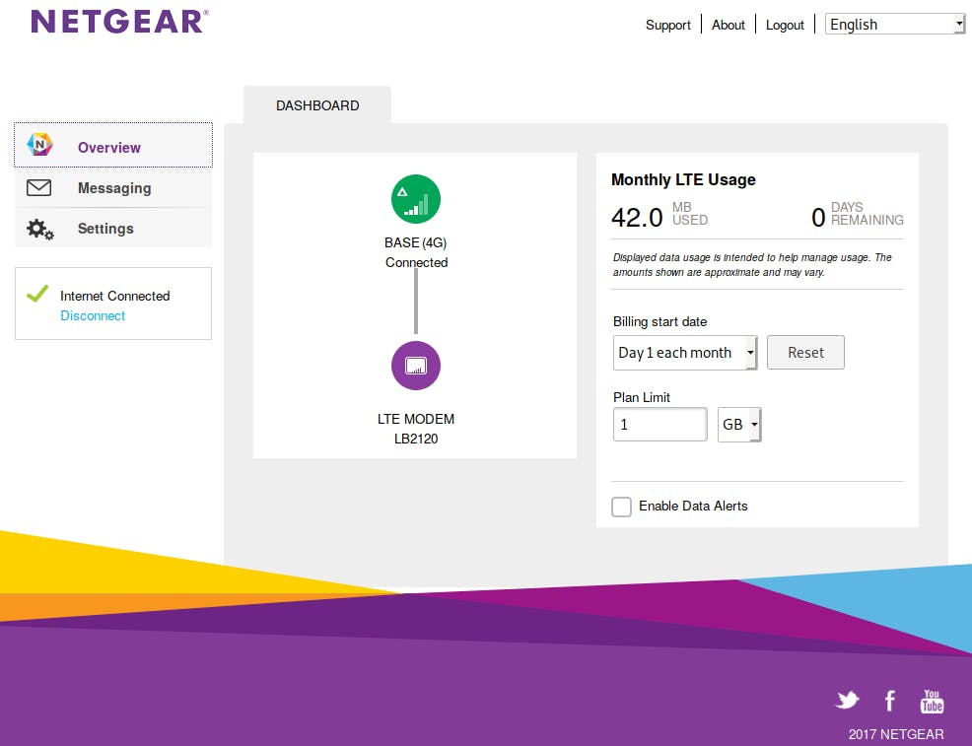Viewport: 972px width, 746px height.
Task: Click the green BASE (4G) signal icon
Action: (415, 198)
